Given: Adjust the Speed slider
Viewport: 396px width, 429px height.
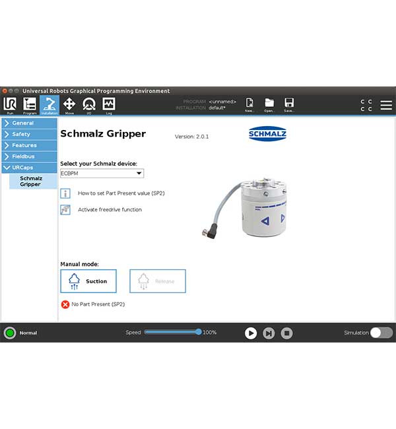Looking at the screenshot, I should point(172,332).
